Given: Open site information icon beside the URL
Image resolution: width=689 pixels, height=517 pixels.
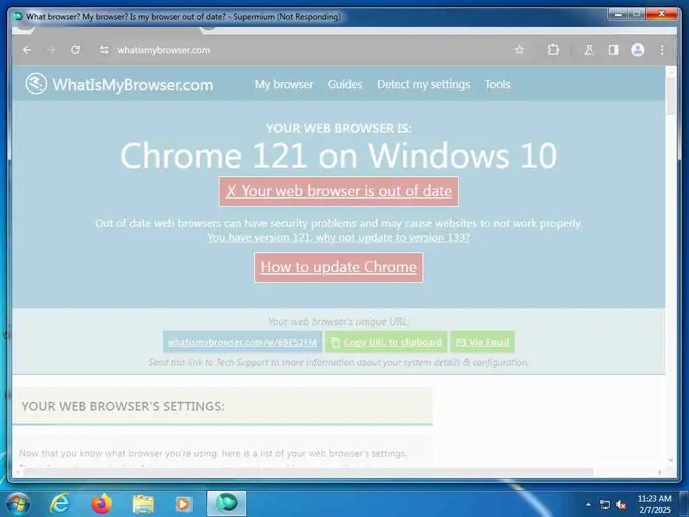Looking at the screenshot, I should [104, 50].
